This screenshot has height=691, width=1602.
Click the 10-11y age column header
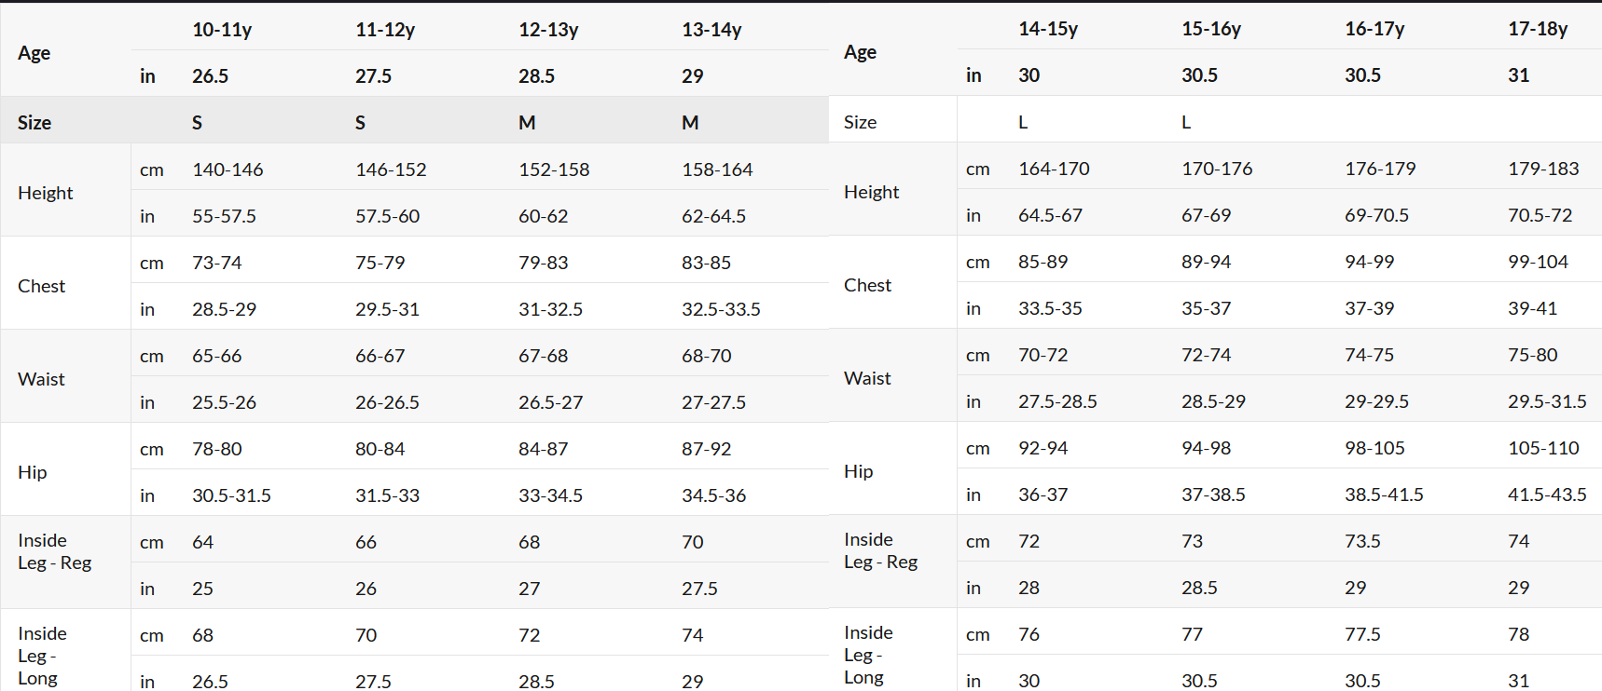click(x=222, y=30)
